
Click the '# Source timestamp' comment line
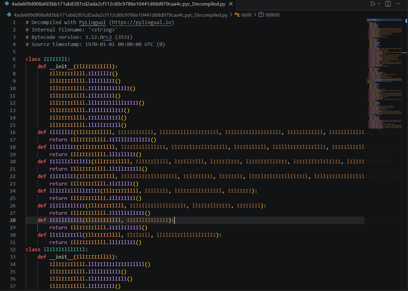(95, 44)
